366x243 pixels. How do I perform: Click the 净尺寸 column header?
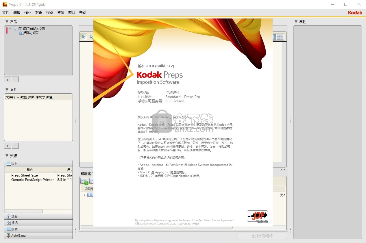pos(40,97)
